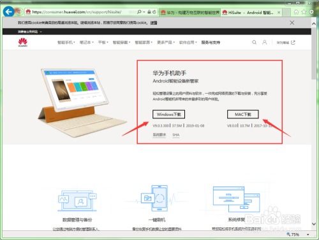Screen dimensions: 319x240
Task: Expand the 更多产品 navigation menu
Action: pyautogui.click(x=166, y=43)
